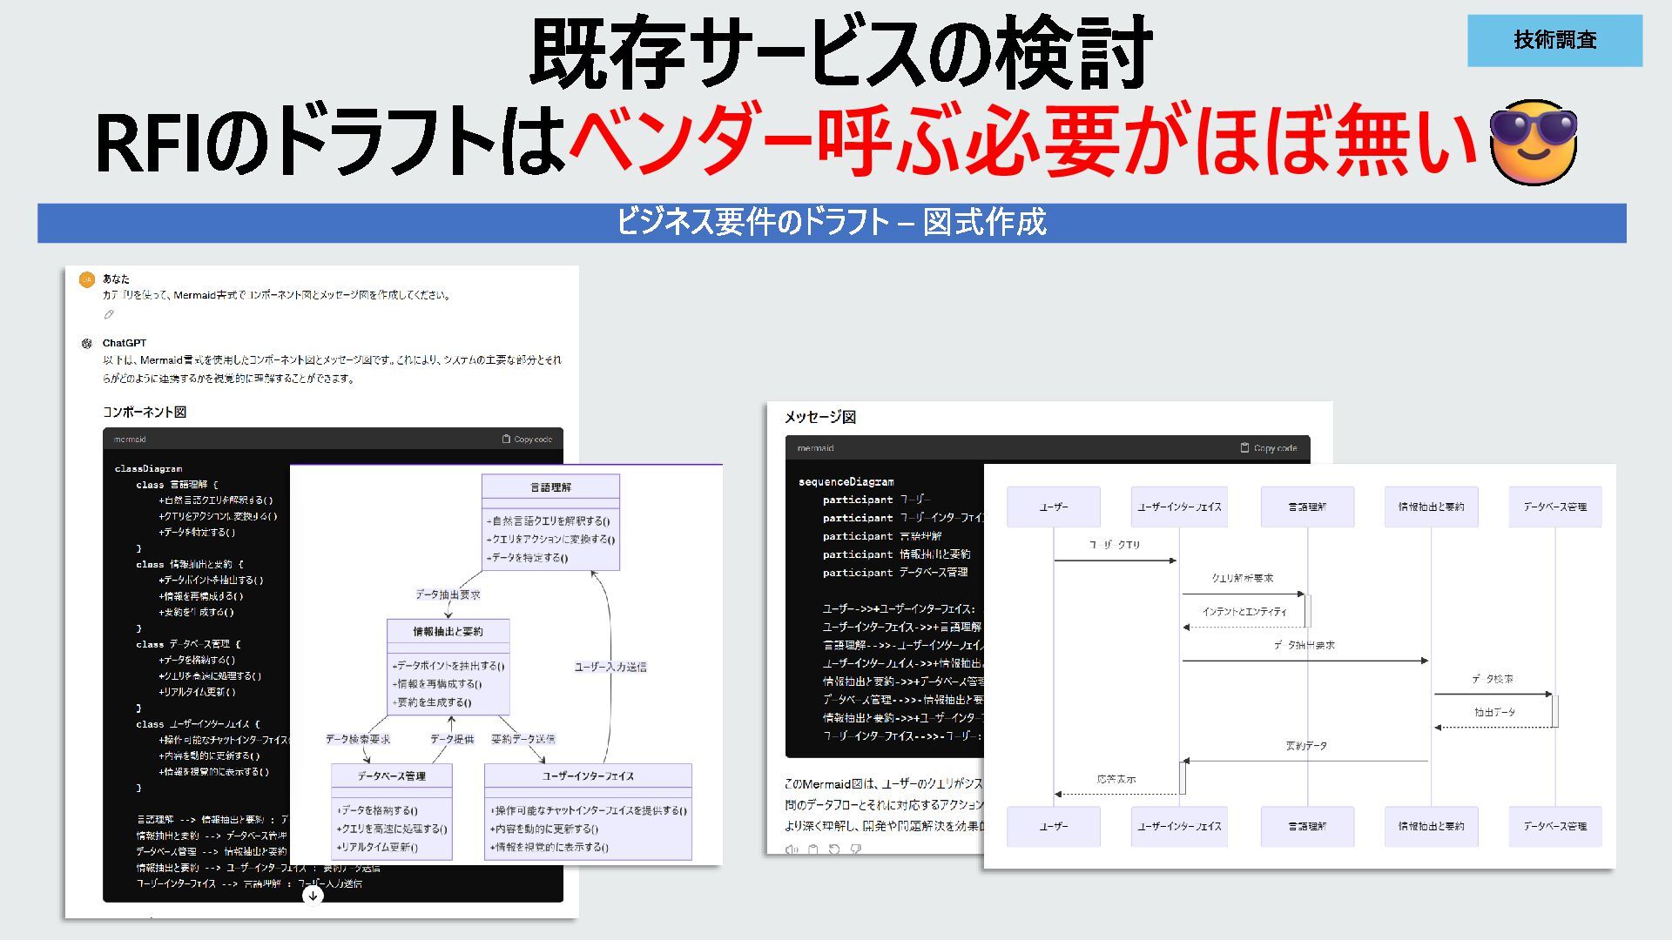Click the thumbs-down feedback icon

click(856, 849)
